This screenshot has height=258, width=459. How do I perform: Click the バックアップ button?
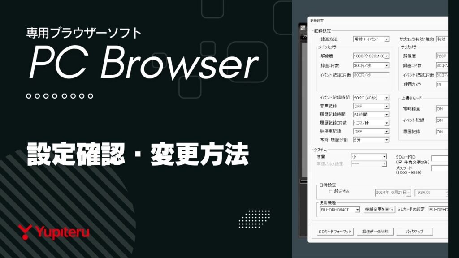[x=415, y=232]
